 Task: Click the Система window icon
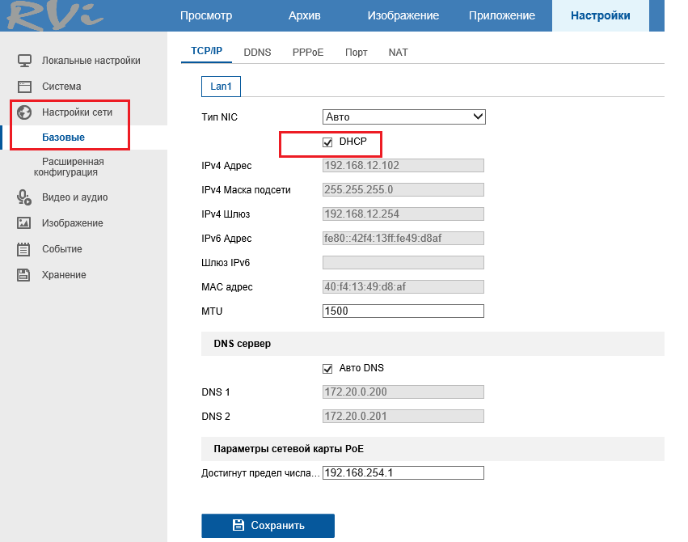point(24,87)
